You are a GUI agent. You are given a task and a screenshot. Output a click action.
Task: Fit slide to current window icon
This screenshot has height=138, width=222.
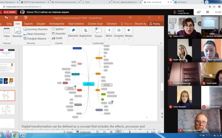pos(159,132)
